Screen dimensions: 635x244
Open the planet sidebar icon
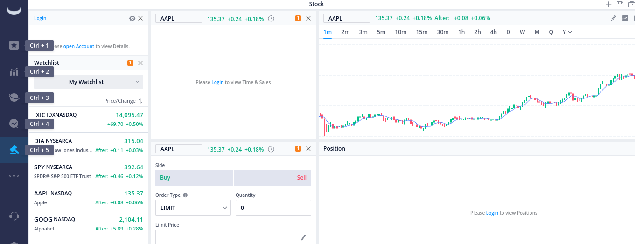click(14, 98)
